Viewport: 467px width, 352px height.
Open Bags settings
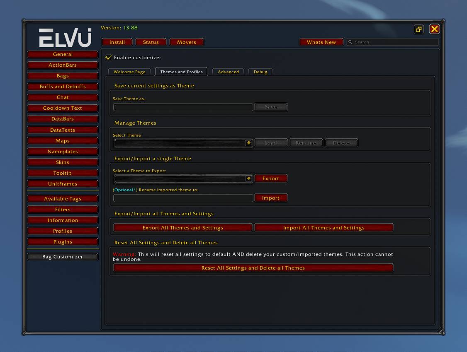(x=63, y=76)
